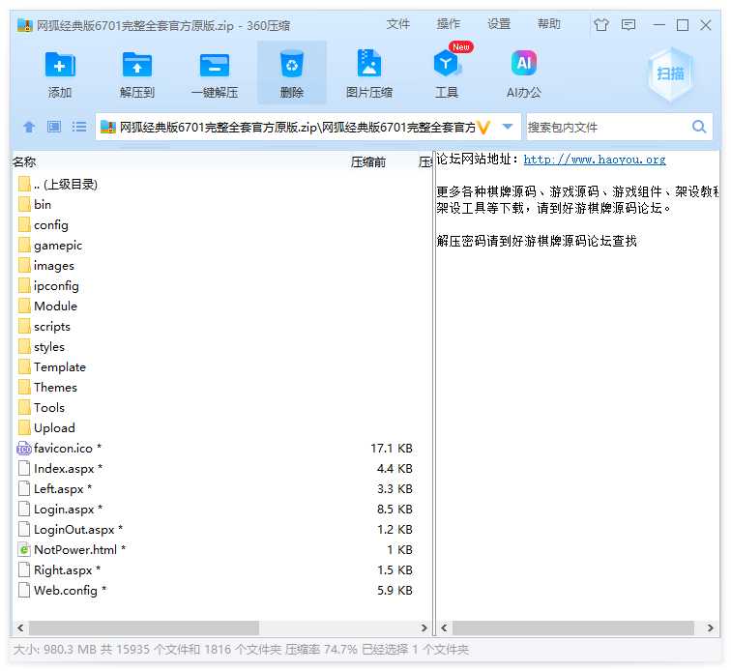The image size is (731, 671).
Task: Switch to list view mode
Action: point(79,127)
